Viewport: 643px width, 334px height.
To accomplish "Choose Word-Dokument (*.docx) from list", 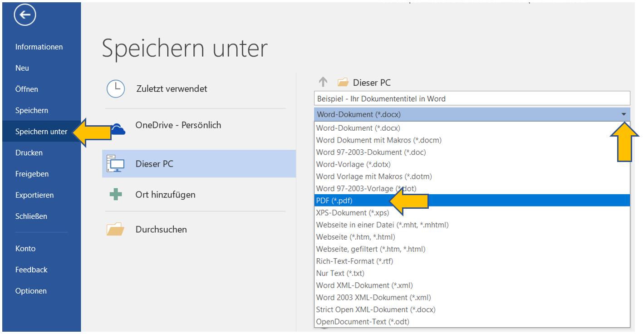I will tap(472, 128).
